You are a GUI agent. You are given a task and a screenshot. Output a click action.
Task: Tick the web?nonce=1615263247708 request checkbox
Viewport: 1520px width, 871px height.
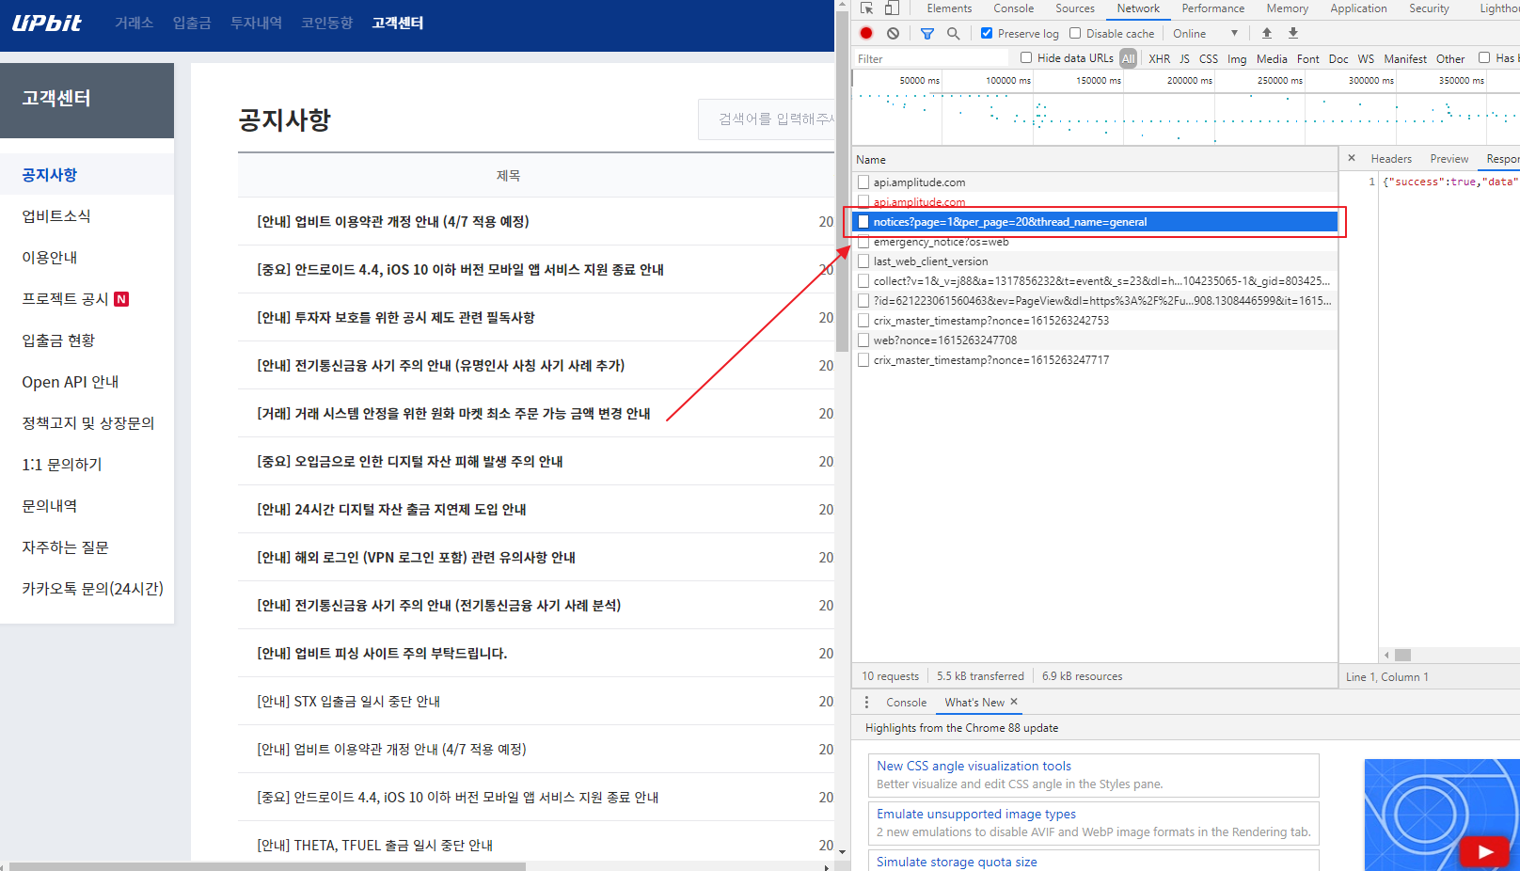coord(863,340)
